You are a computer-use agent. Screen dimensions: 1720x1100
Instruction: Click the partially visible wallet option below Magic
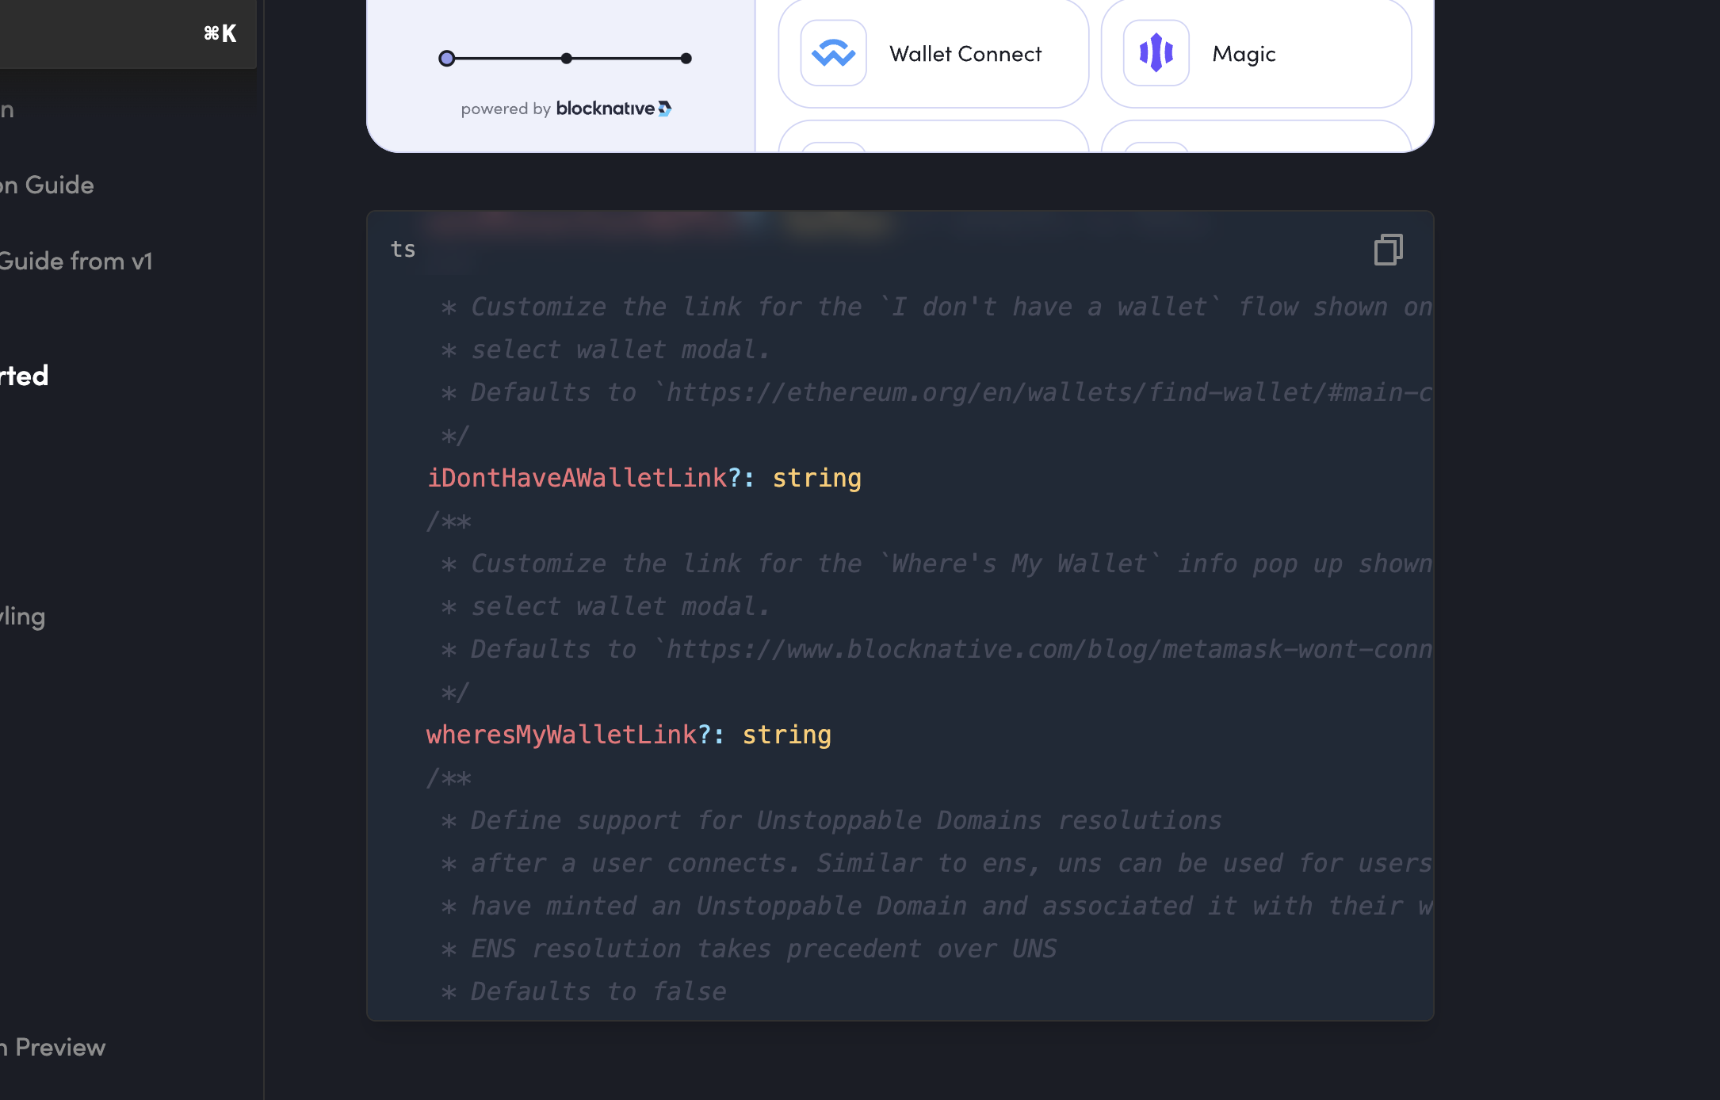pos(1256,138)
